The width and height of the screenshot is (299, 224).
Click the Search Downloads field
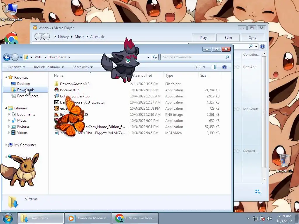[196, 57]
